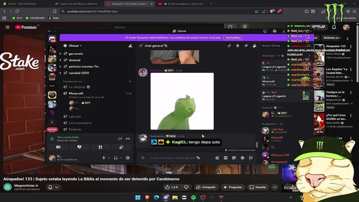Open a new browser tab
359x202 pixels.
click(211, 4)
